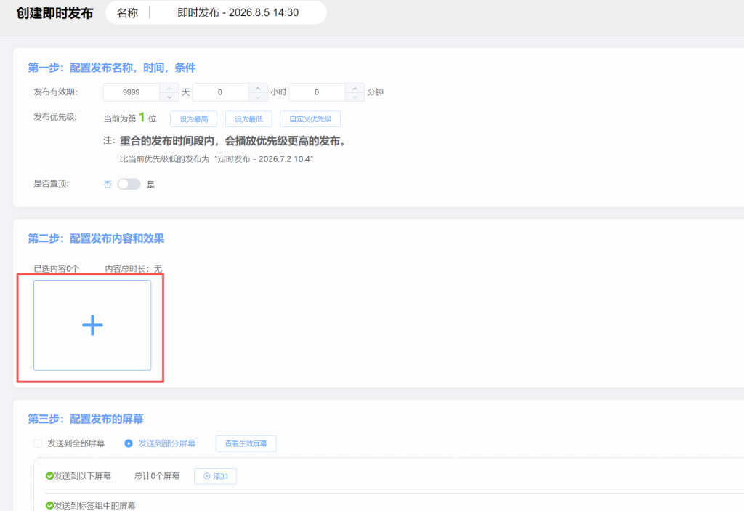Increase the hours validity value
The height and width of the screenshot is (511, 744).
pos(258,89)
